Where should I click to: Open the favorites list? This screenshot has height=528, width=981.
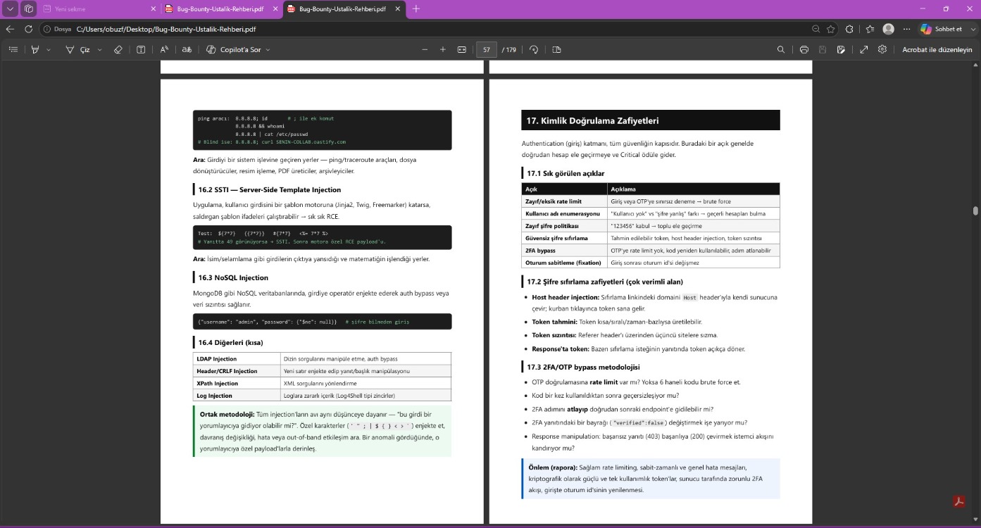coord(870,29)
